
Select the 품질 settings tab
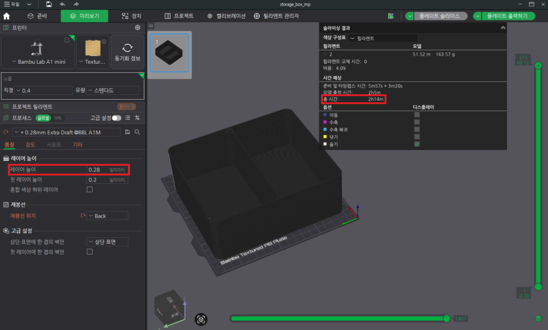tap(10, 145)
